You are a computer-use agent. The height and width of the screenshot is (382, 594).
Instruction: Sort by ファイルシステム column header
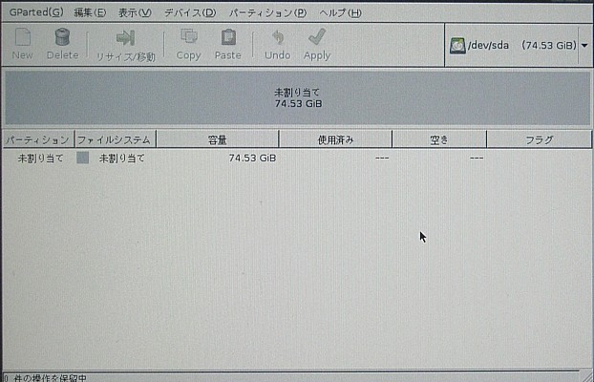pyautogui.click(x=116, y=139)
